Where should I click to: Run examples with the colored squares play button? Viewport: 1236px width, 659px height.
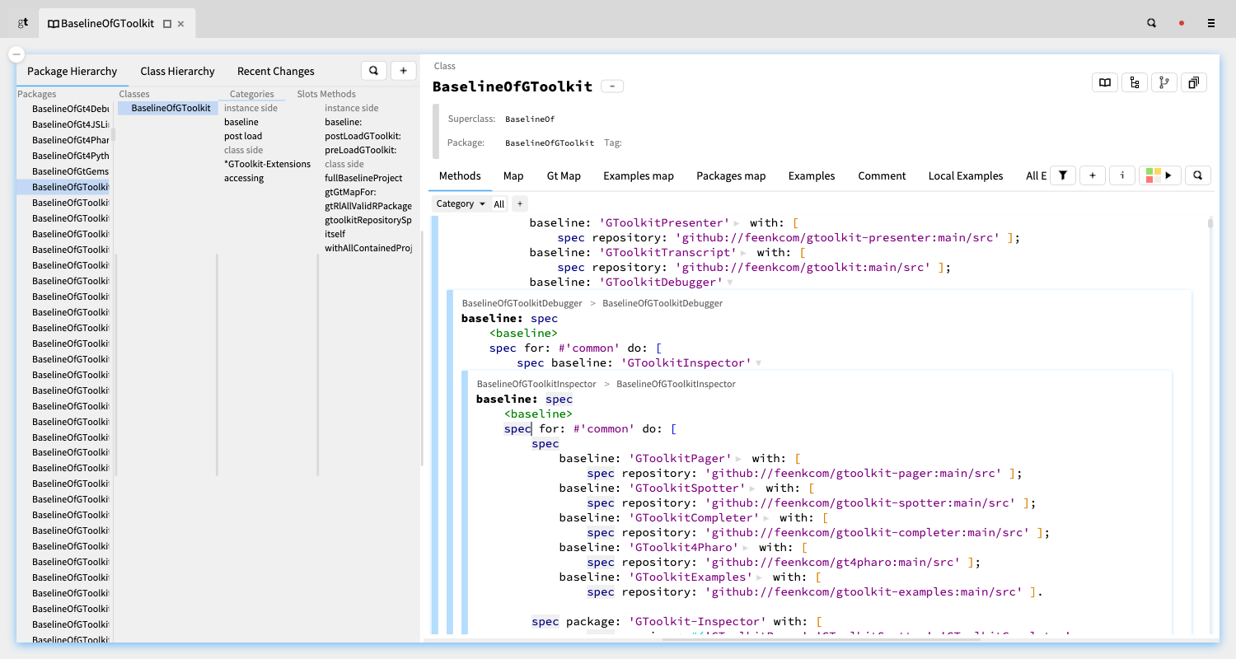click(x=1160, y=175)
